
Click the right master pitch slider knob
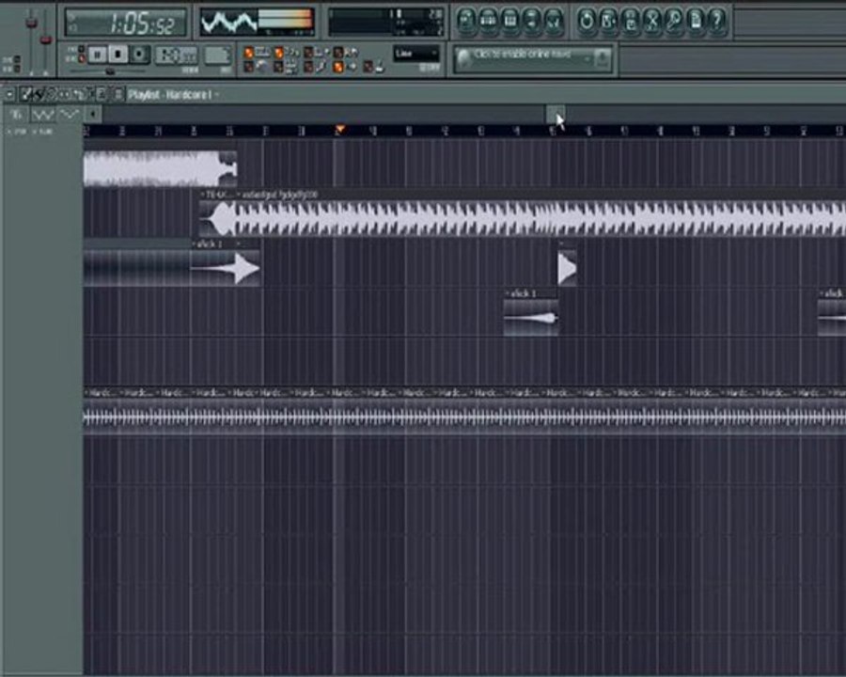(x=46, y=39)
